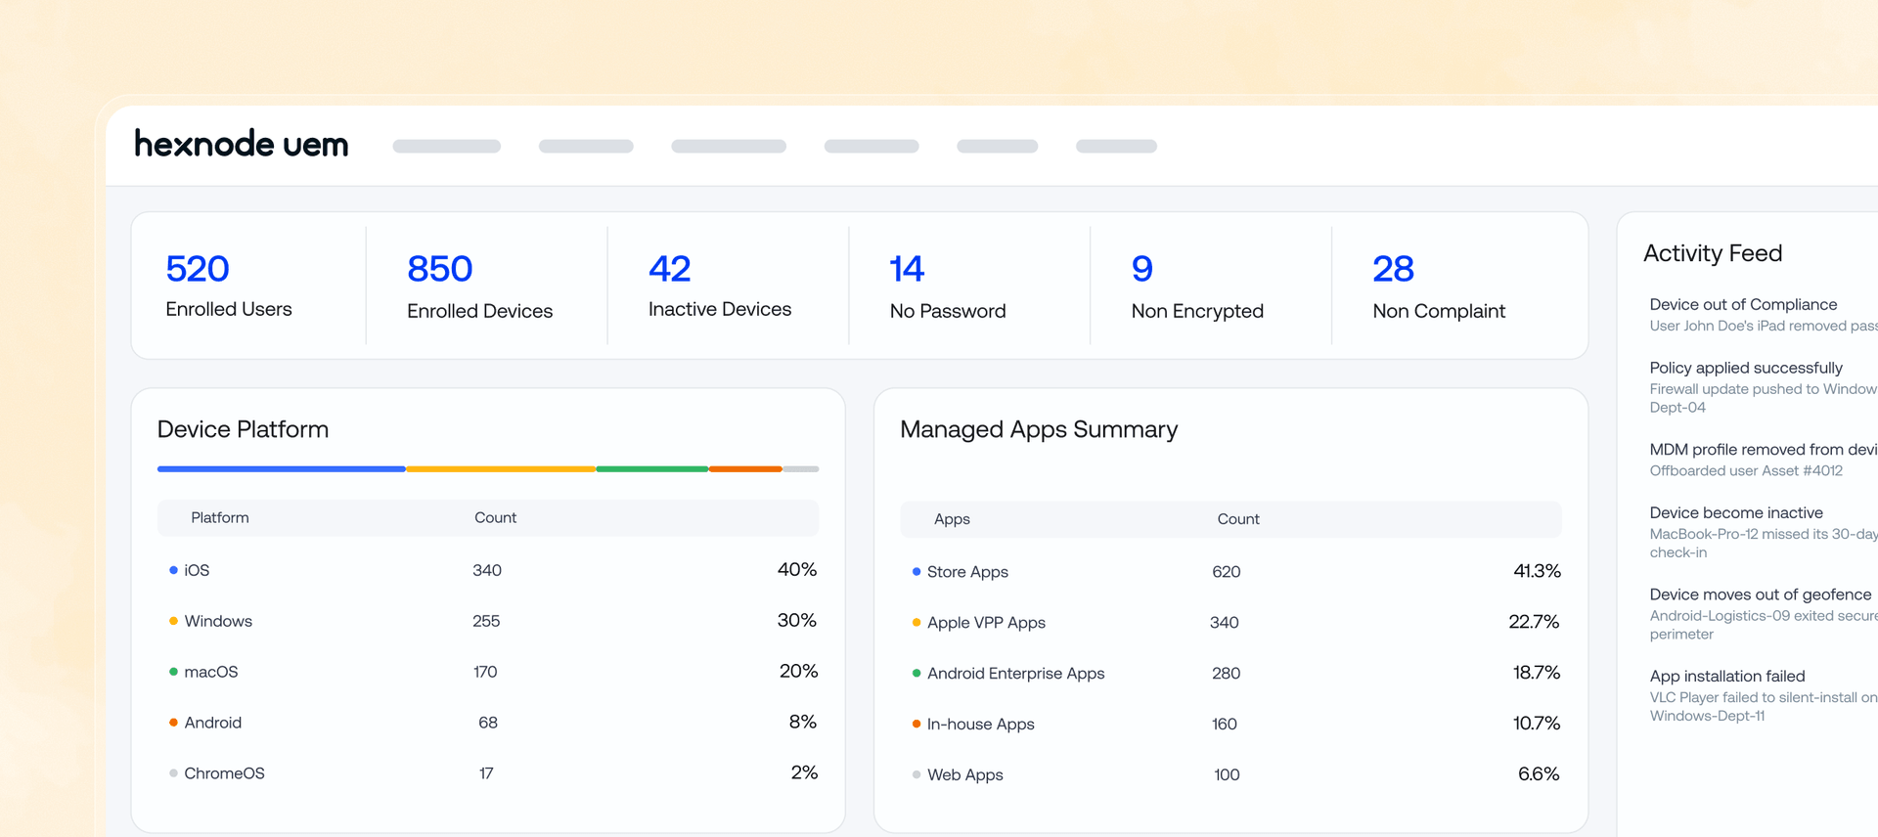
Task: Click the 41.3% value for Store Apps
Action: tap(1537, 571)
